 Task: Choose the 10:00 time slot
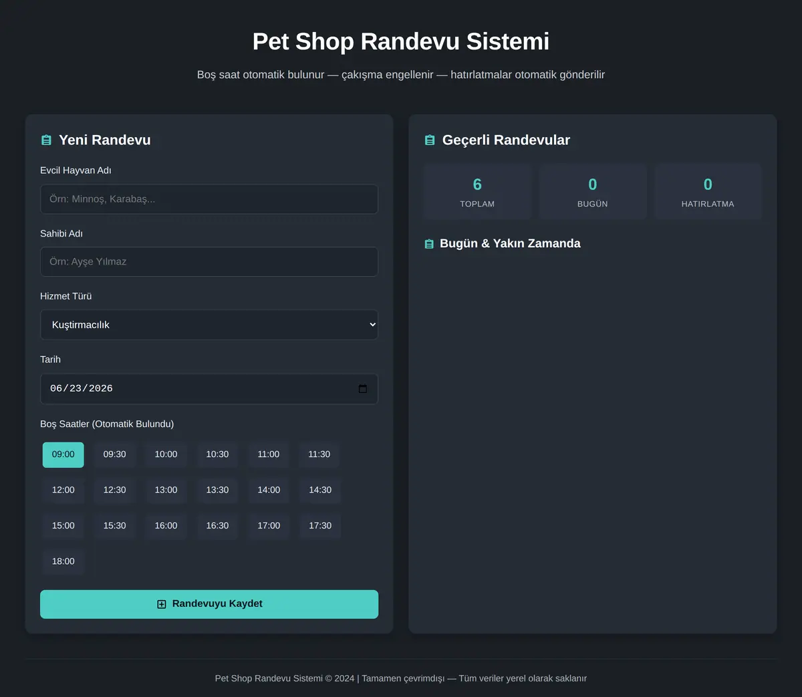(166, 454)
